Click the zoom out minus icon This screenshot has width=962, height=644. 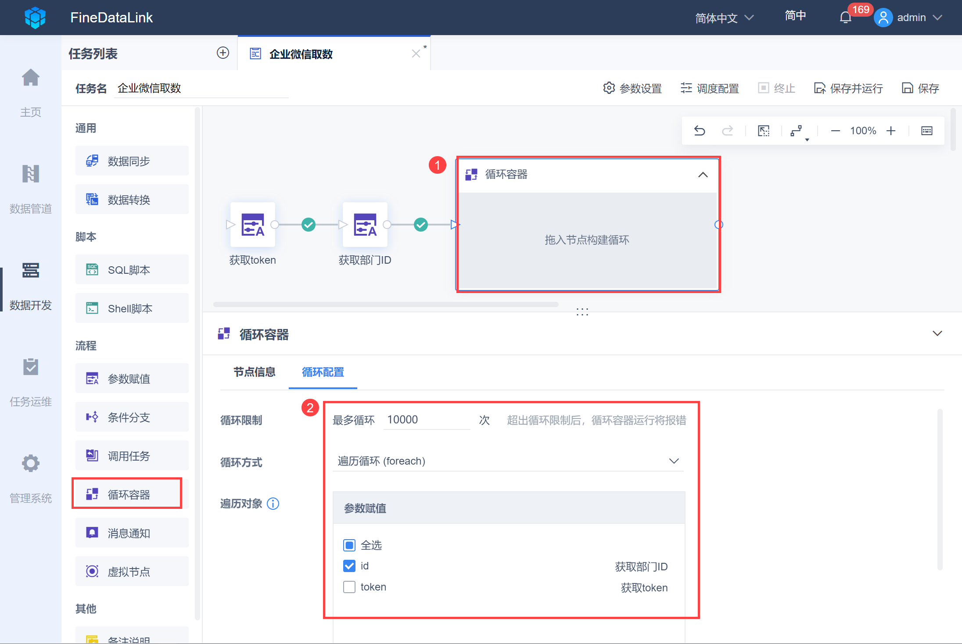pyautogui.click(x=835, y=131)
